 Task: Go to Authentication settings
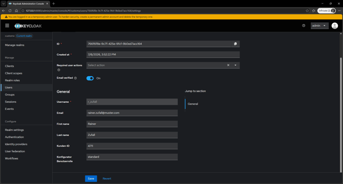point(14,137)
